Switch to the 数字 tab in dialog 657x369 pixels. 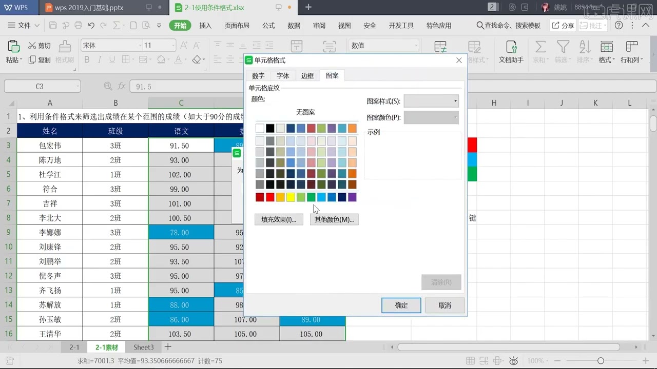pyautogui.click(x=258, y=75)
